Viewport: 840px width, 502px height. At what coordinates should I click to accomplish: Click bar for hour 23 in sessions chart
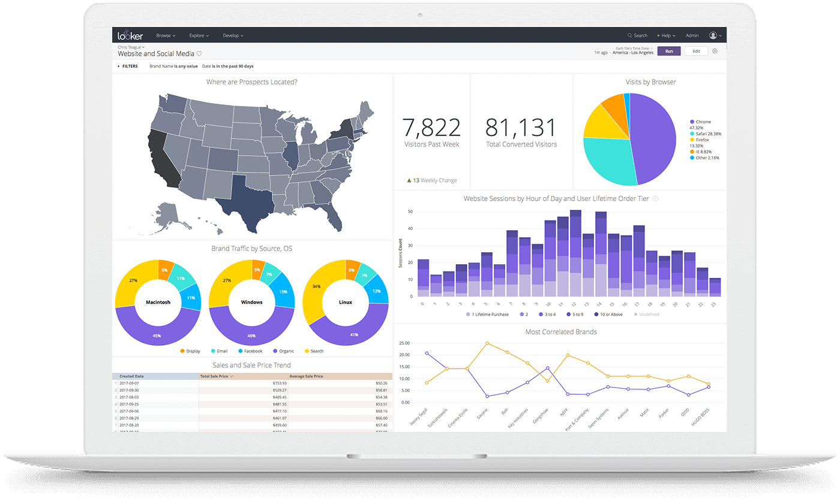pos(715,287)
